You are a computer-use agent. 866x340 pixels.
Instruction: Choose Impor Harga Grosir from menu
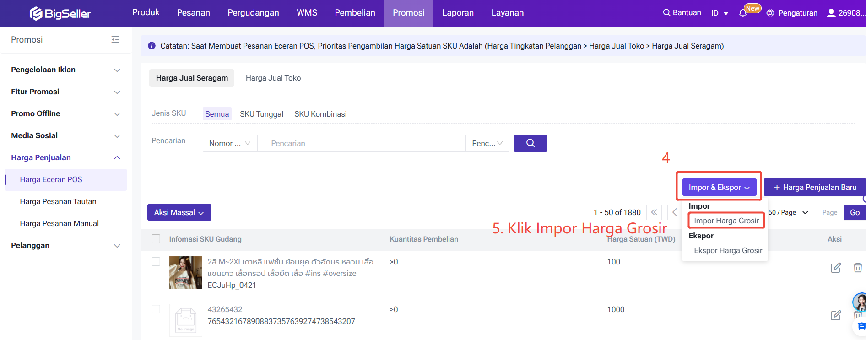[726, 221]
